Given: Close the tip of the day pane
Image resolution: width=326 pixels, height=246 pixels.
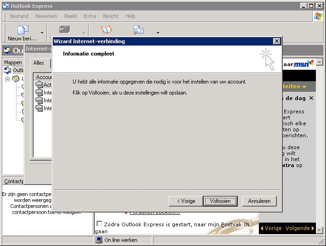Looking at the screenshot, I should point(311,98).
